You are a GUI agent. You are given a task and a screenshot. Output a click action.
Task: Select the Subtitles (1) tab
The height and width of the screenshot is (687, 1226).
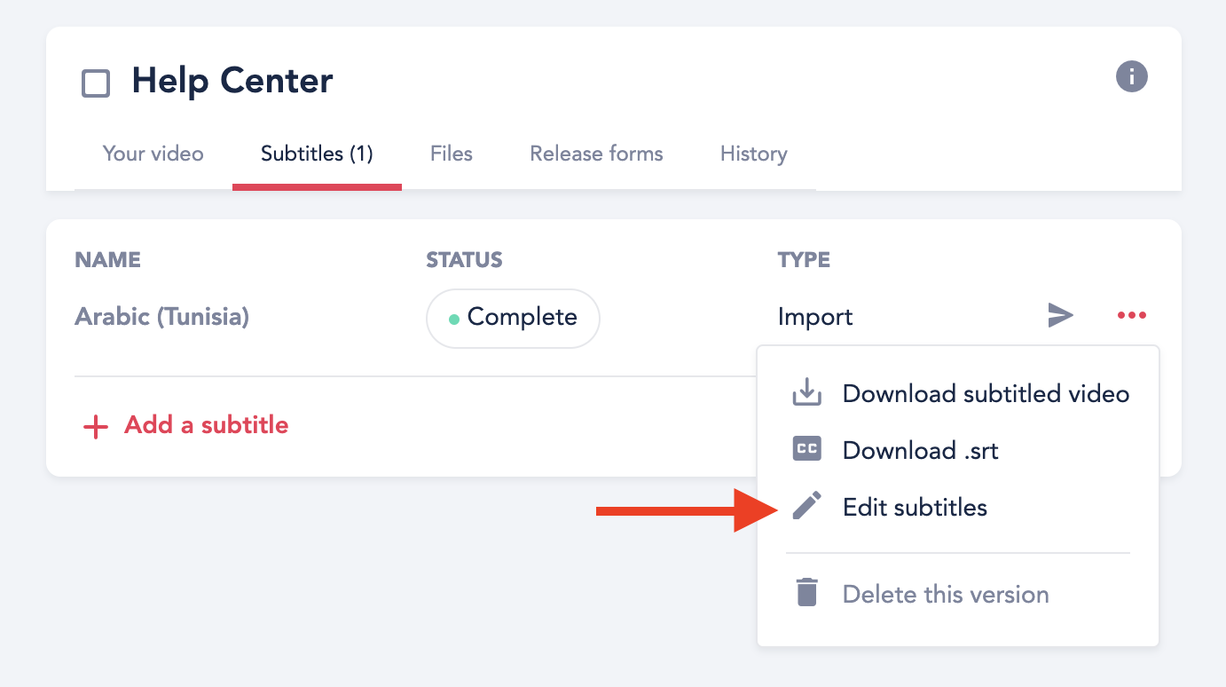tap(317, 154)
